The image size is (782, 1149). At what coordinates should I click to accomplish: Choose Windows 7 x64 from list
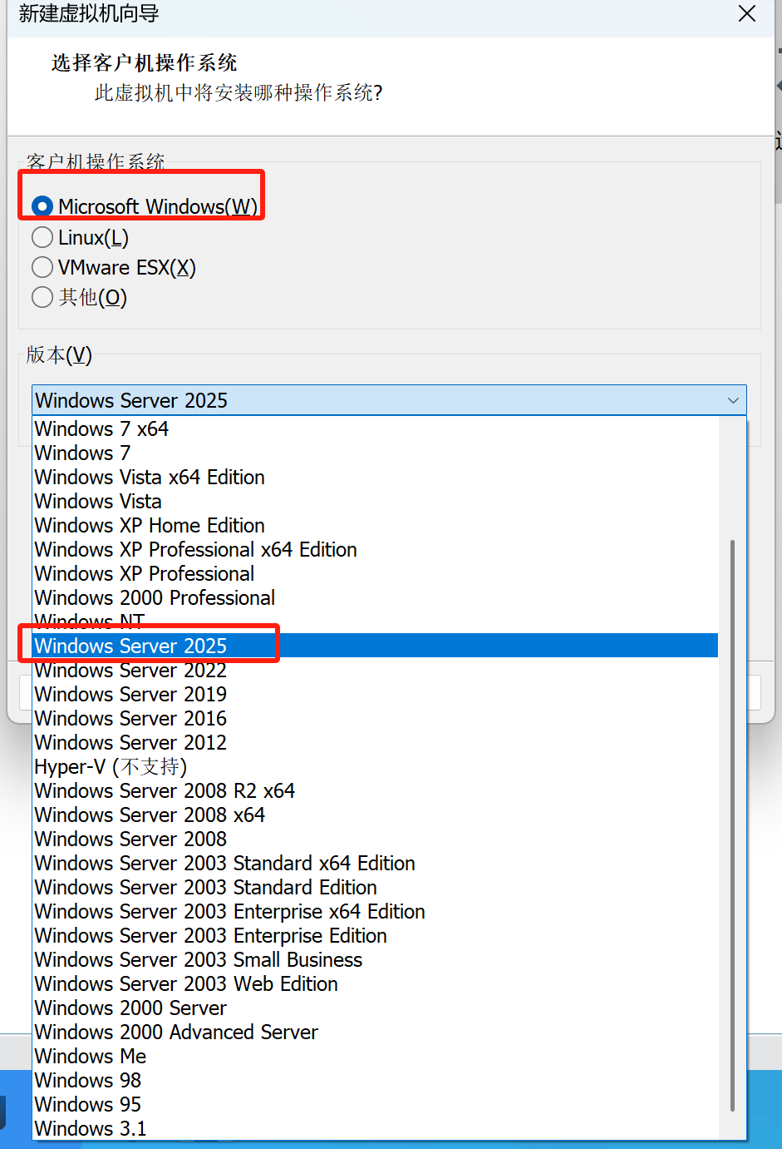[x=376, y=428]
